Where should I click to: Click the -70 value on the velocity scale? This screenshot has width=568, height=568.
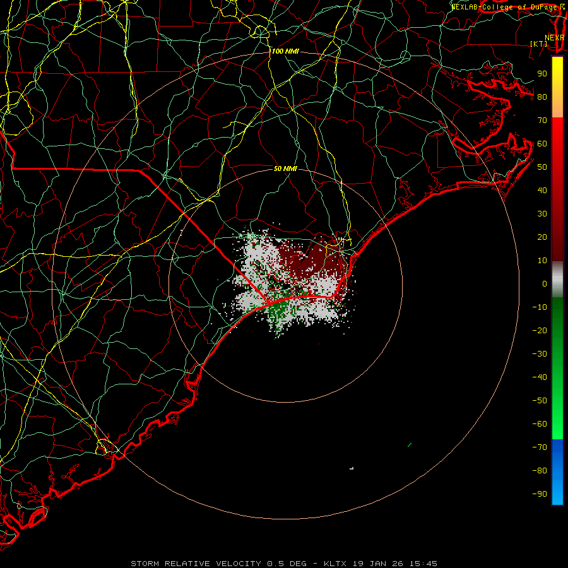(x=540, y=447)
